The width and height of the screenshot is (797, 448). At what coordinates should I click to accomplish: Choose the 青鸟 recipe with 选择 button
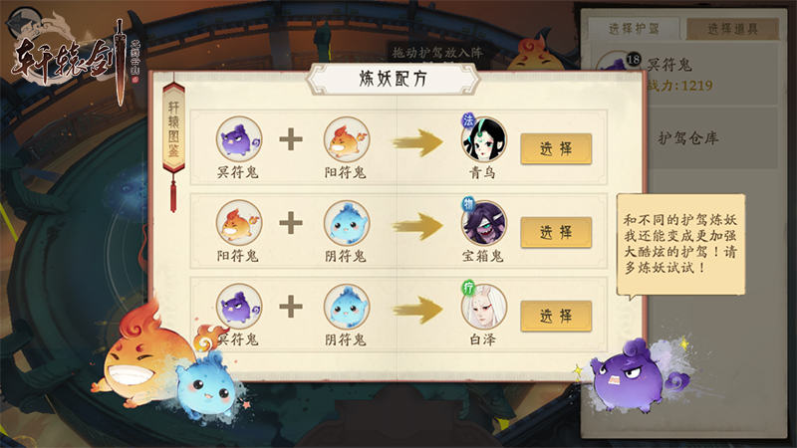[556, 148]
